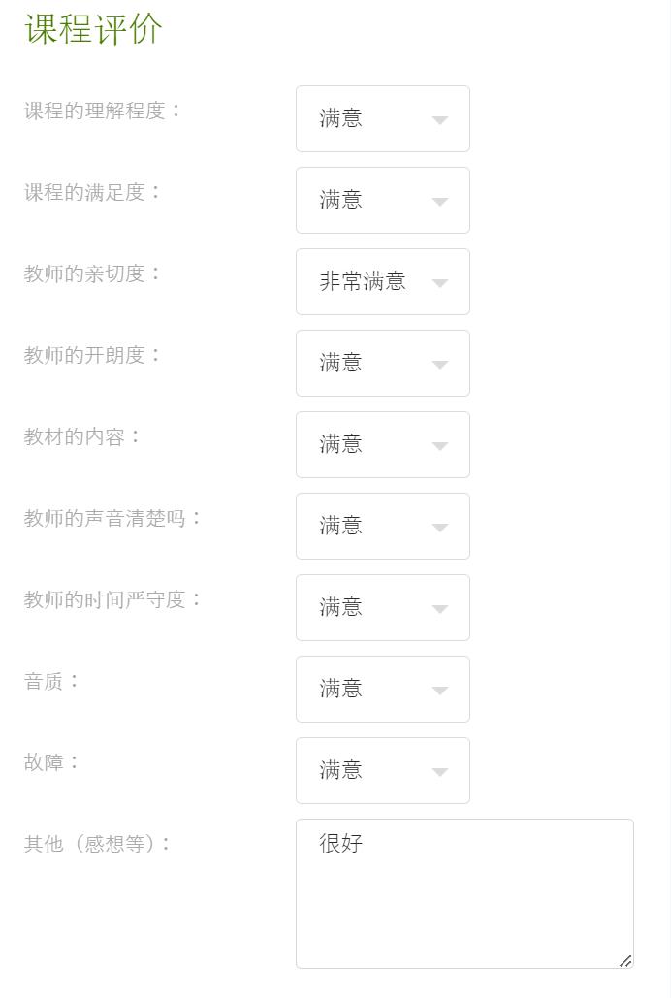The image size is (671, 998).
Task: Open the 教师的时间严守度 dropdown
Action: [382, 607]
